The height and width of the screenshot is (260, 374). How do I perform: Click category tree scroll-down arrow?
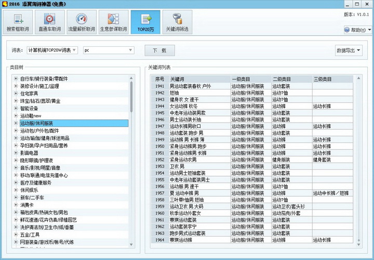click(131, 244)
